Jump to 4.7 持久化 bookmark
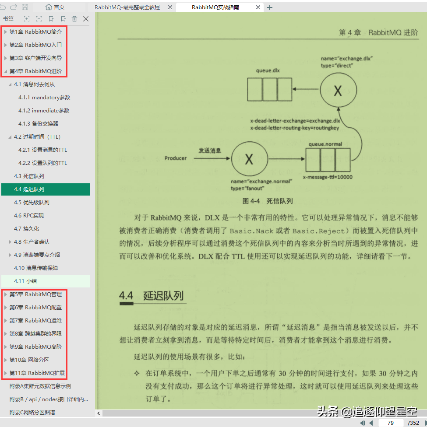Image resolution: width=427 pixels, height=427 pixels. click(26, 228)
